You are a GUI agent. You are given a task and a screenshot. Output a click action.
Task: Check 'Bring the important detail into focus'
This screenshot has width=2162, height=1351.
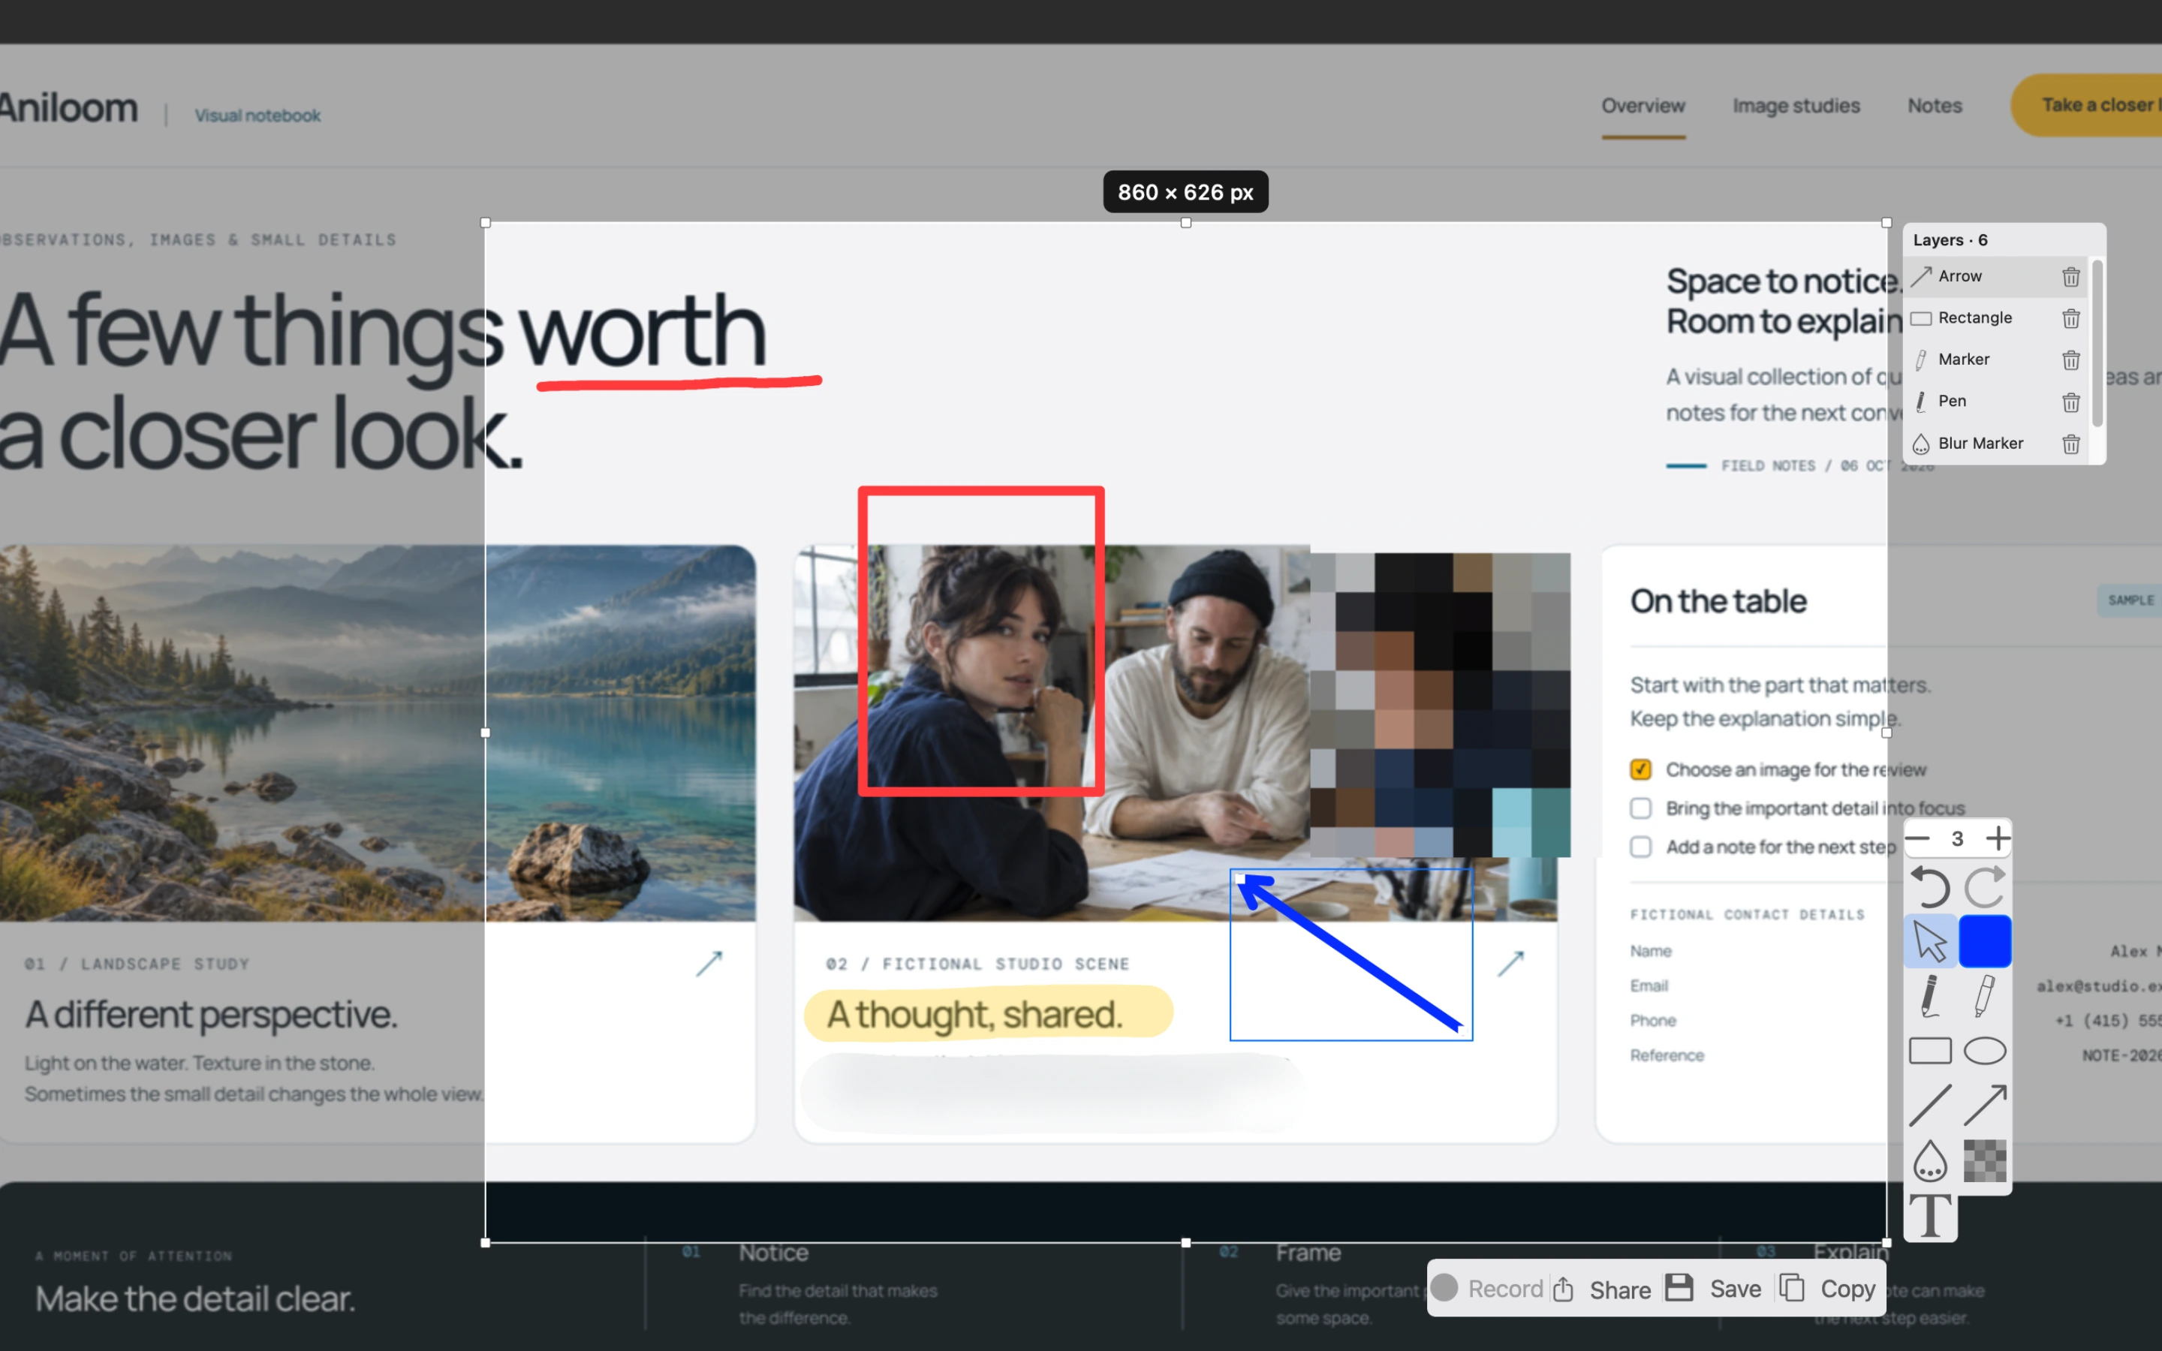pyautogui.click(x=1640, y=808)
